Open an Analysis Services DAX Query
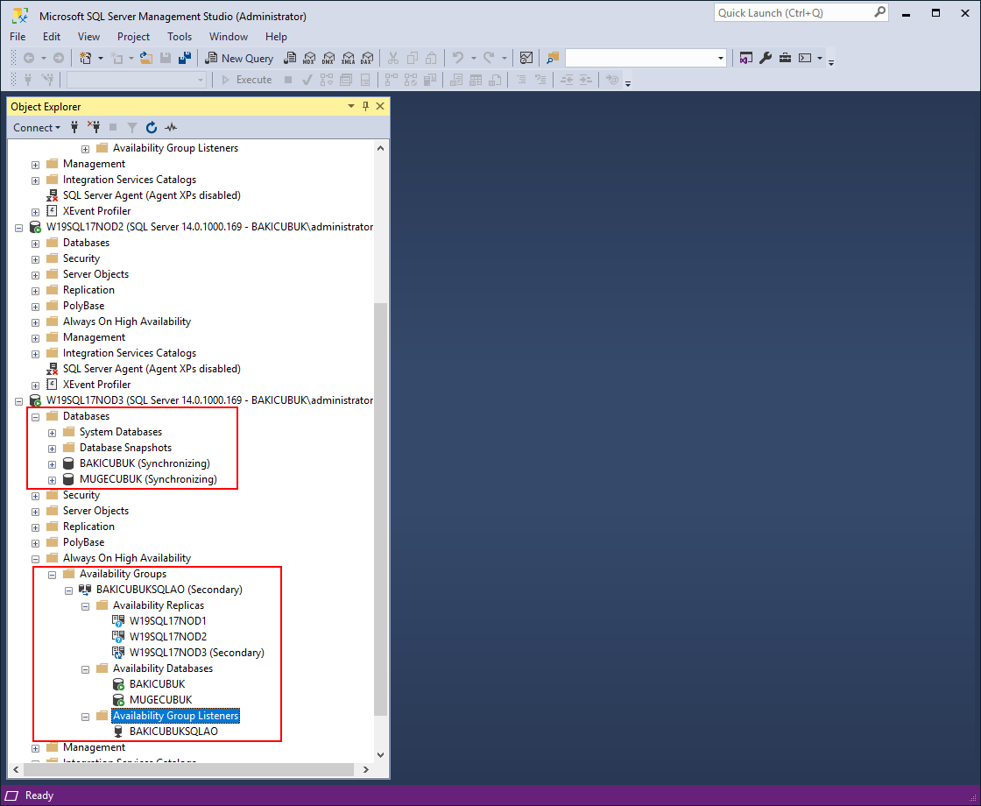Viewport: 981px width, 806px height. [x=367, y=58]
